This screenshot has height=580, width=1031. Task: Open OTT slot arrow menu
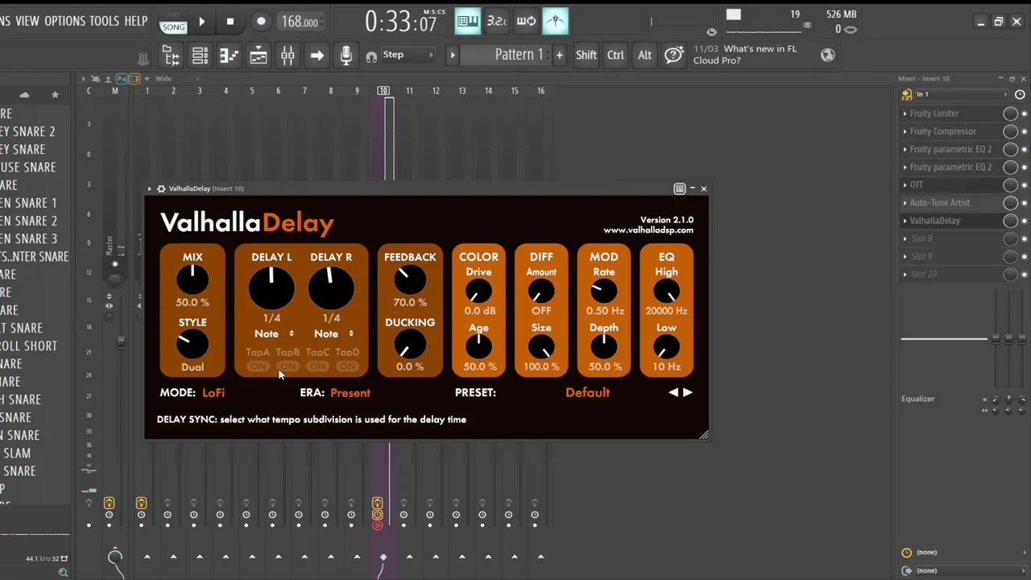click(905, 185)
